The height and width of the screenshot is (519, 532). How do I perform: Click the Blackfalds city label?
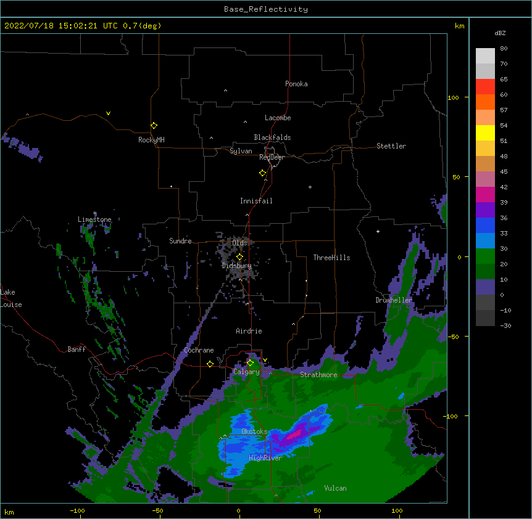(272, 137)
